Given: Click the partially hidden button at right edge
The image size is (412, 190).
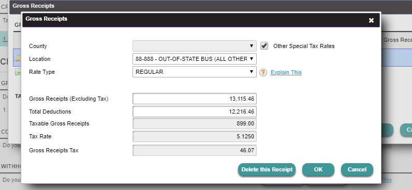Looking at the screenshot, I should coord(406,130).
